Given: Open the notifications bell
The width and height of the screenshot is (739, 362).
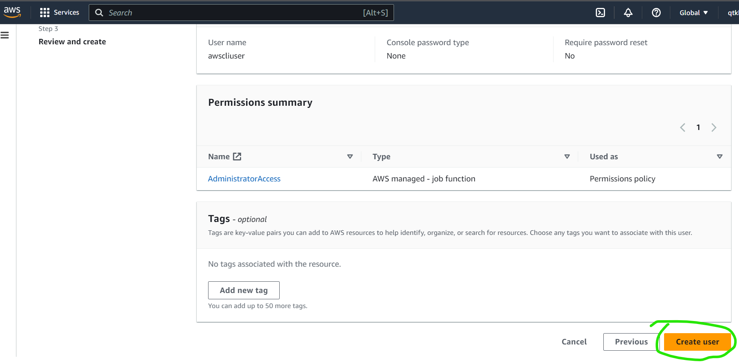Looking at the screenshot, I should click(628, 13).
